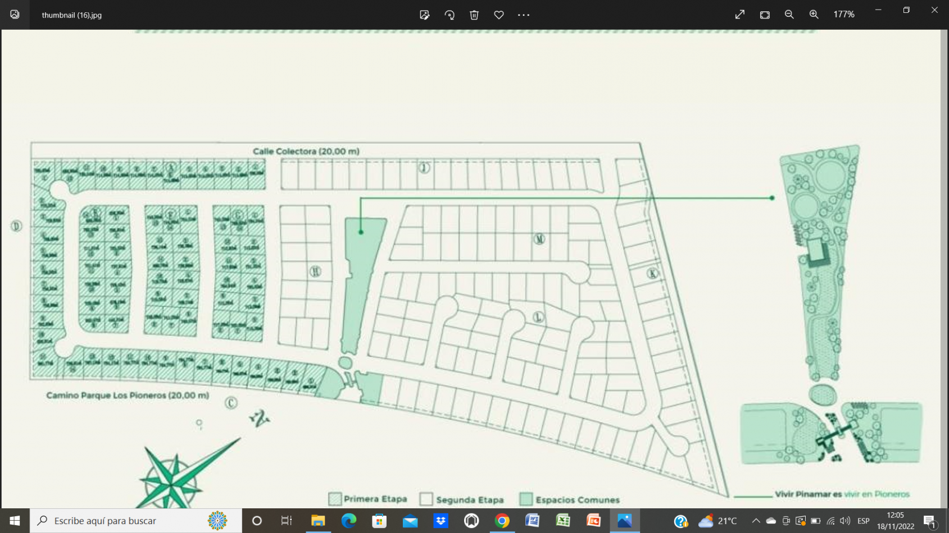Click thumbnail (16).jpg file title
The image size is (949, 533).
[x=72, y=15]
